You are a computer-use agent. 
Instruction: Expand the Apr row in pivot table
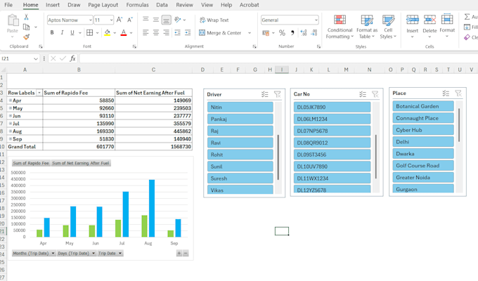tap(11, 100)
